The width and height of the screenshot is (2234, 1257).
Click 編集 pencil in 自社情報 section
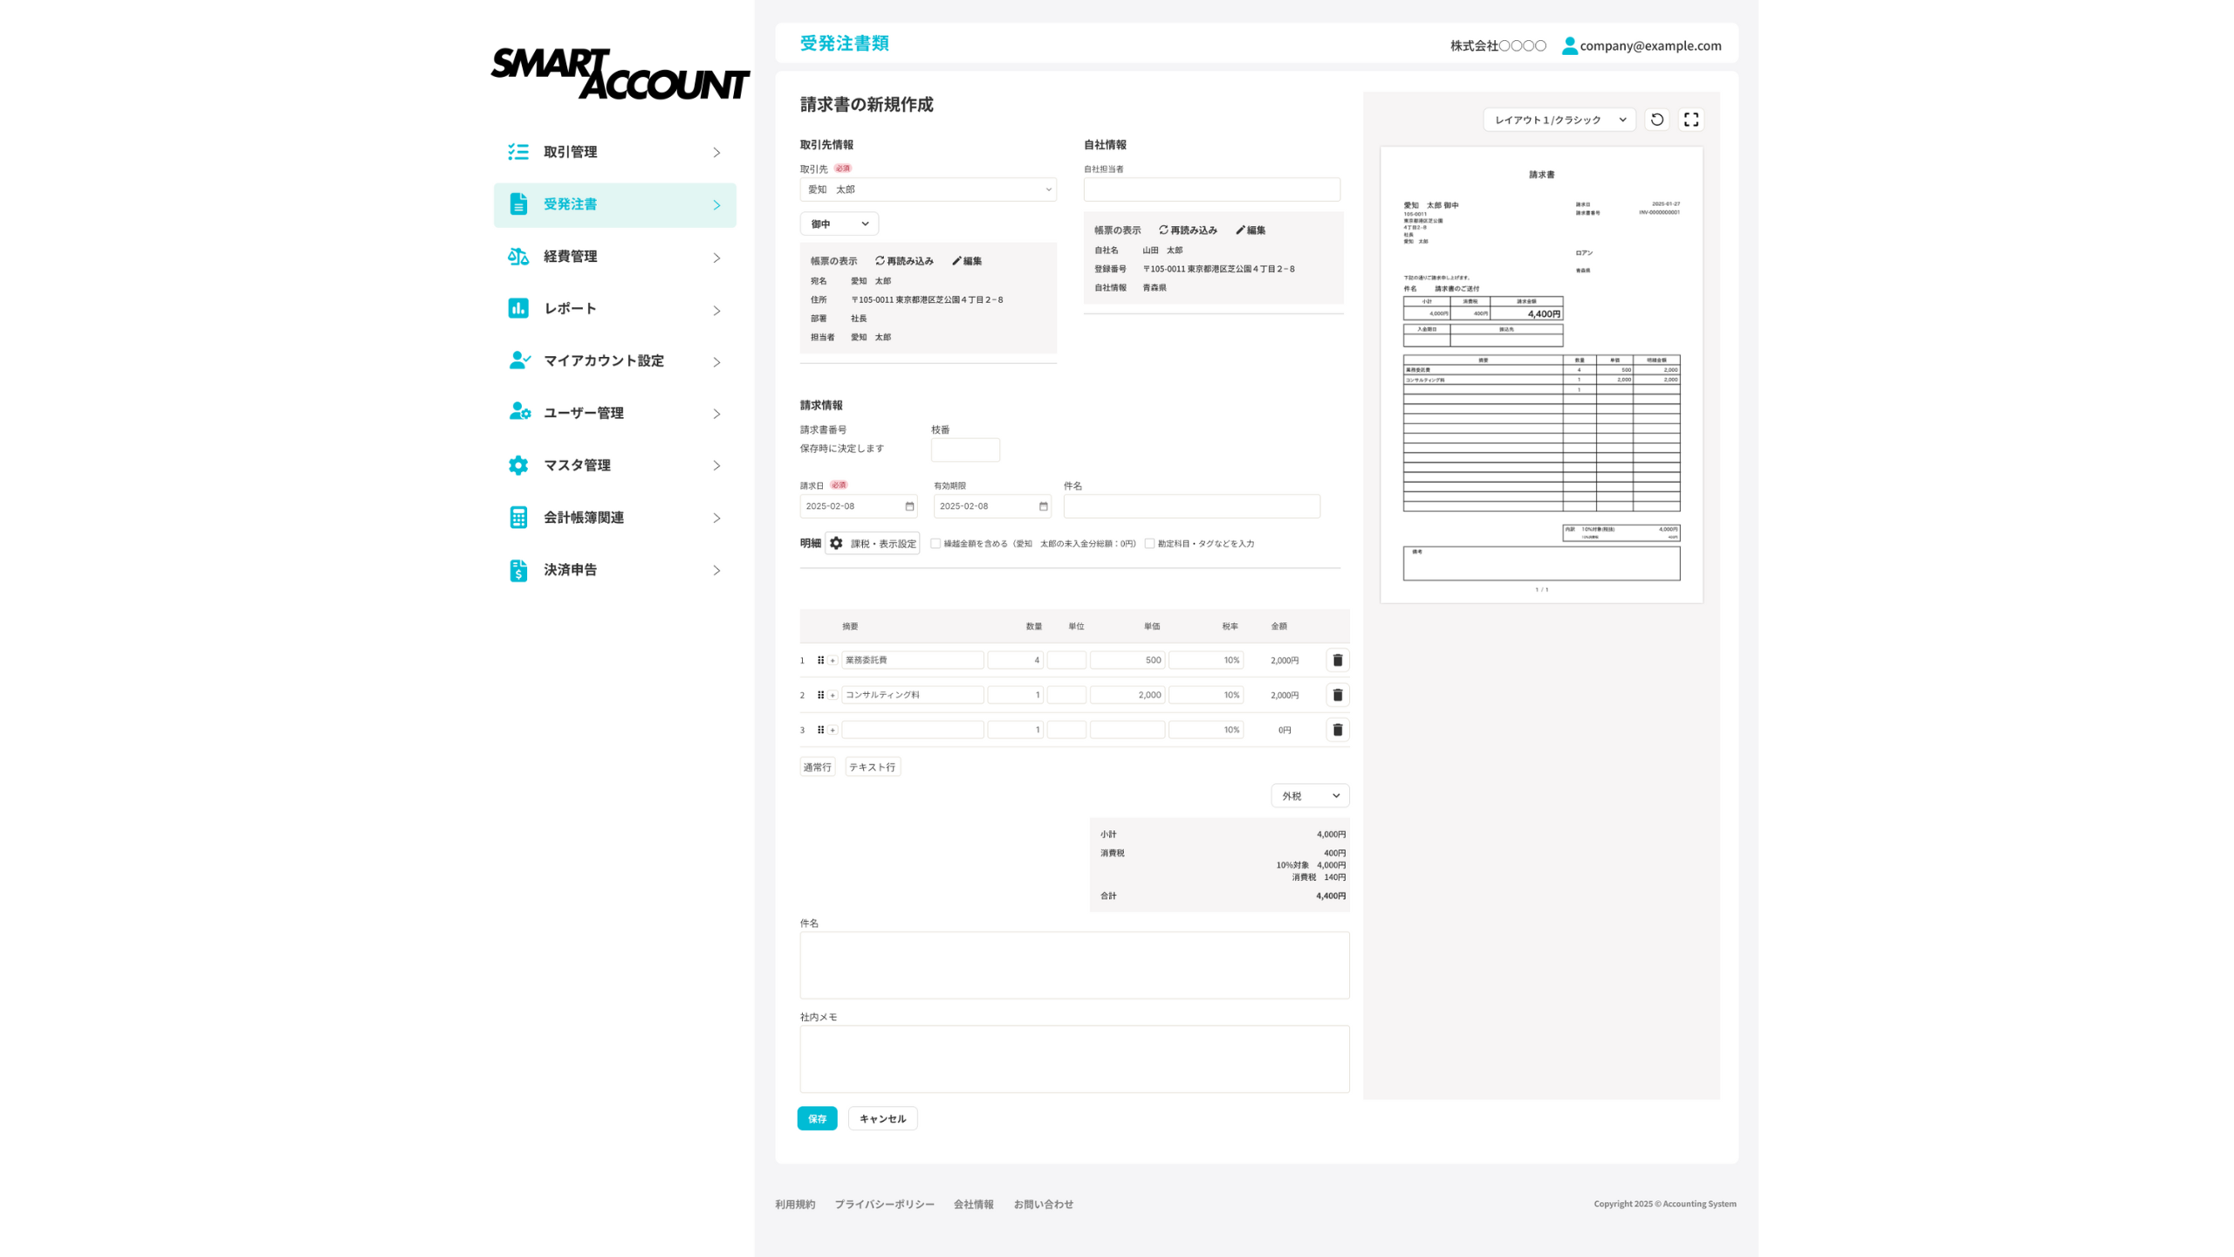tap(1251, 230)
